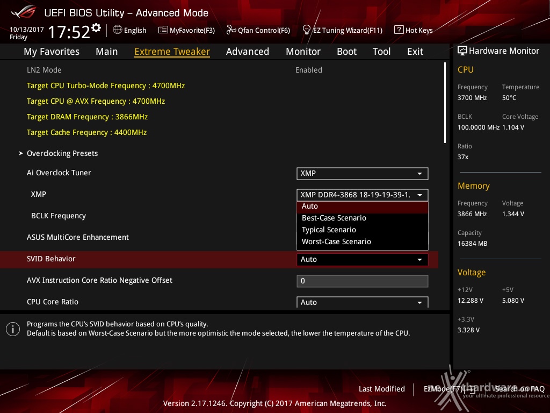This screenshot has width=550, height=413.
Task: Click the info icon beside help text
Action: 13,329
